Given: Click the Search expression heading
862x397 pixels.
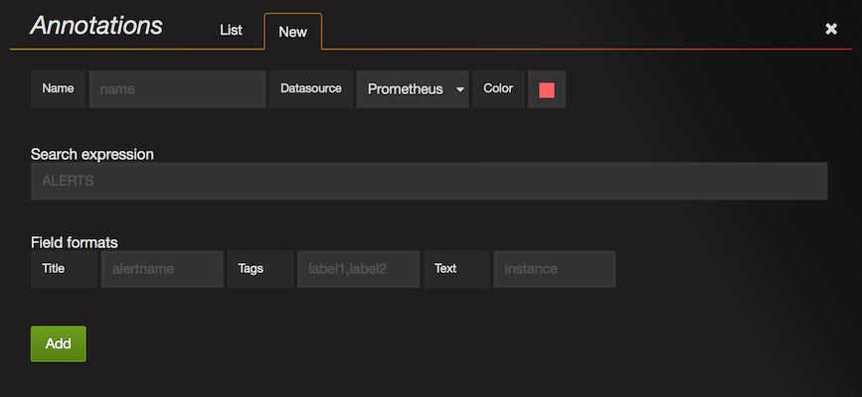Looking at the screenshot, I should click(92, 154).
